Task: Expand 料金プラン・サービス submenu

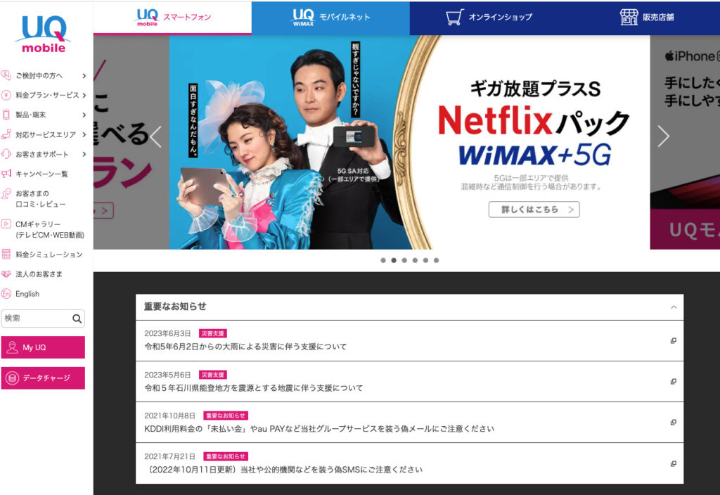Action: [84, 95]
